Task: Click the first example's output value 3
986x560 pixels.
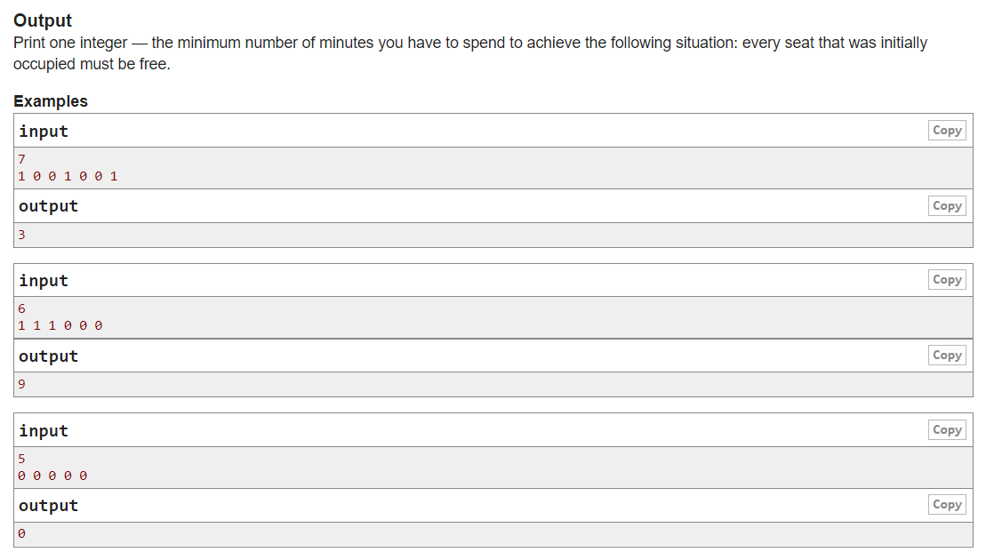Action: pyautogui.click(x=22, y=236)
